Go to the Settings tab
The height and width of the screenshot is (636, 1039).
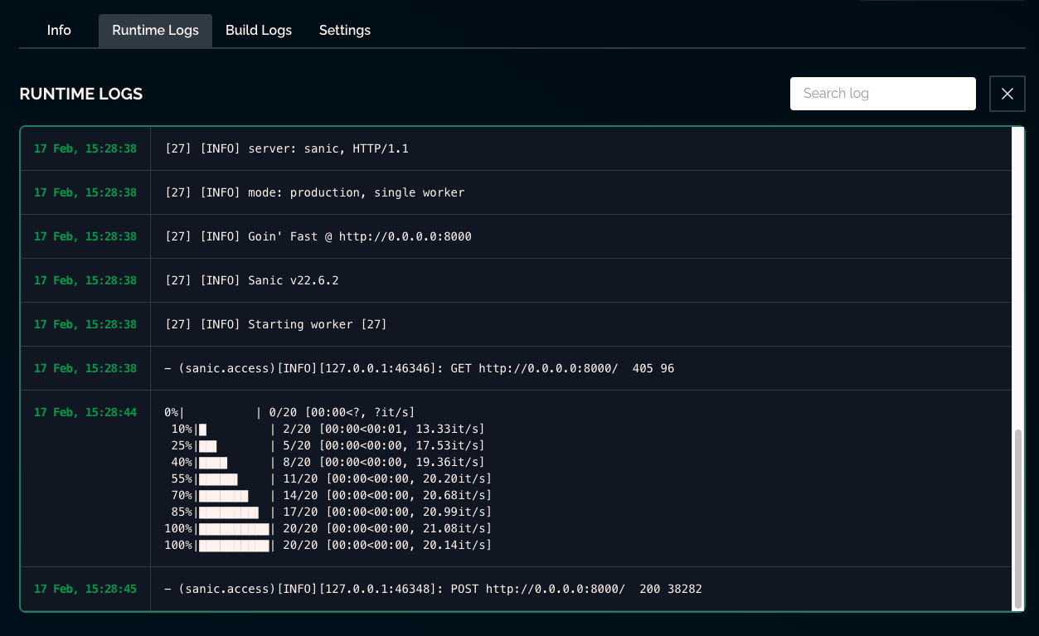point(344,31)
